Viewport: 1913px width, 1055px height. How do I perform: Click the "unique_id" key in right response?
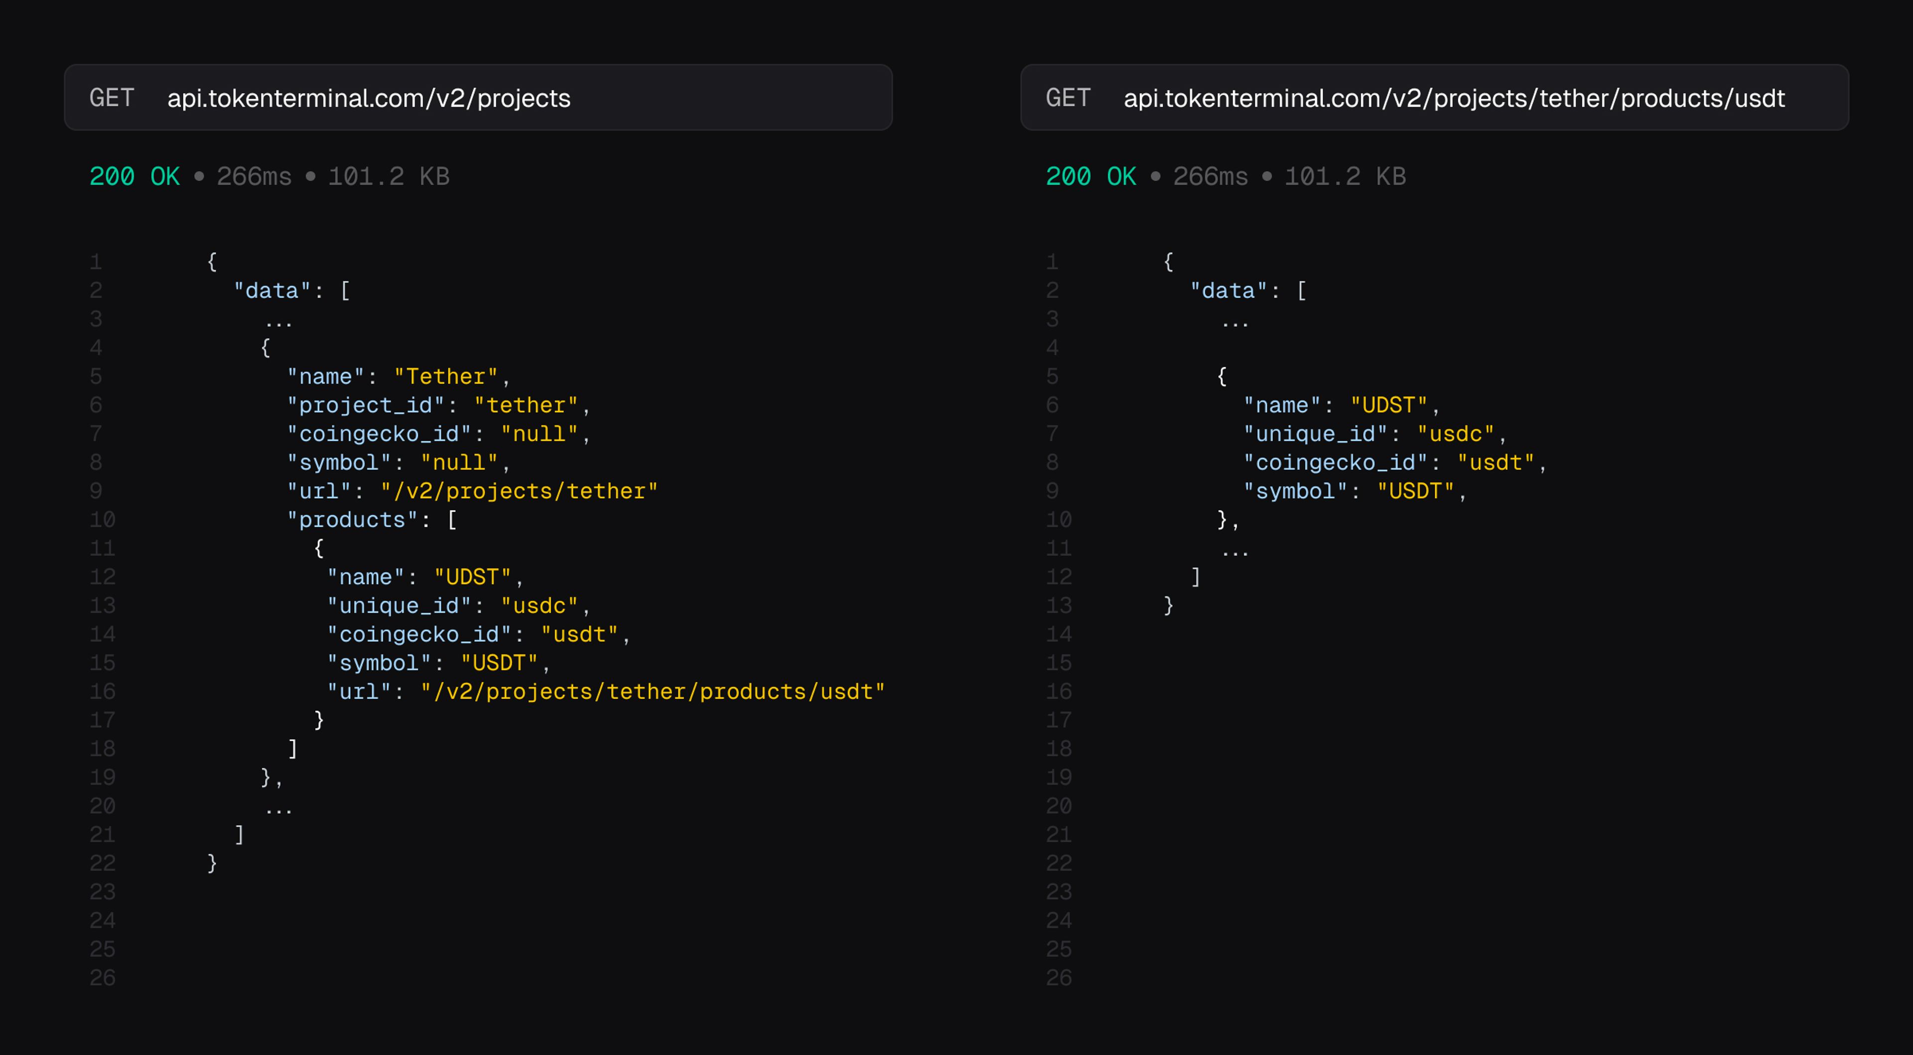pos(1315,433)
